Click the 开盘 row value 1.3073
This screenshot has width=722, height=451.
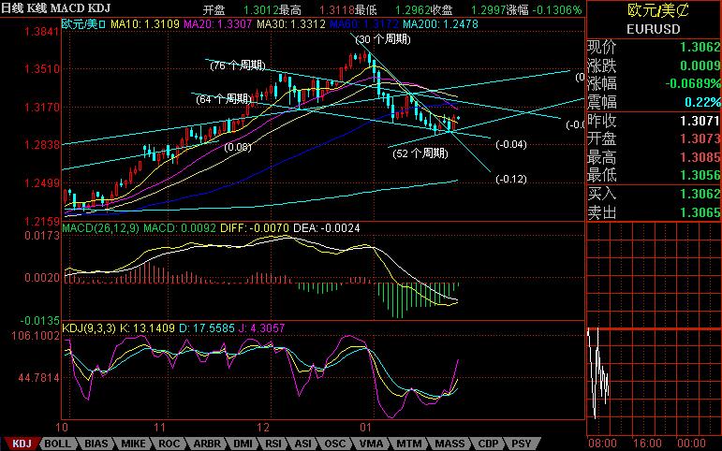[700, 138]
